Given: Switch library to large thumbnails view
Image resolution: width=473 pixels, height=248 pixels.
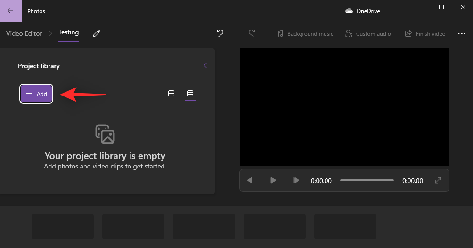Looking at the screenshot, I should 171,94.
